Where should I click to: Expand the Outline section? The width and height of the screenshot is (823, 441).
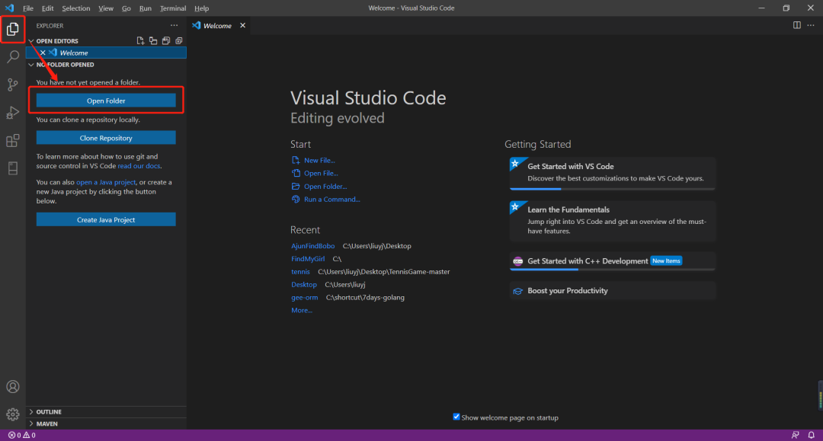click(x=49, y=412)
